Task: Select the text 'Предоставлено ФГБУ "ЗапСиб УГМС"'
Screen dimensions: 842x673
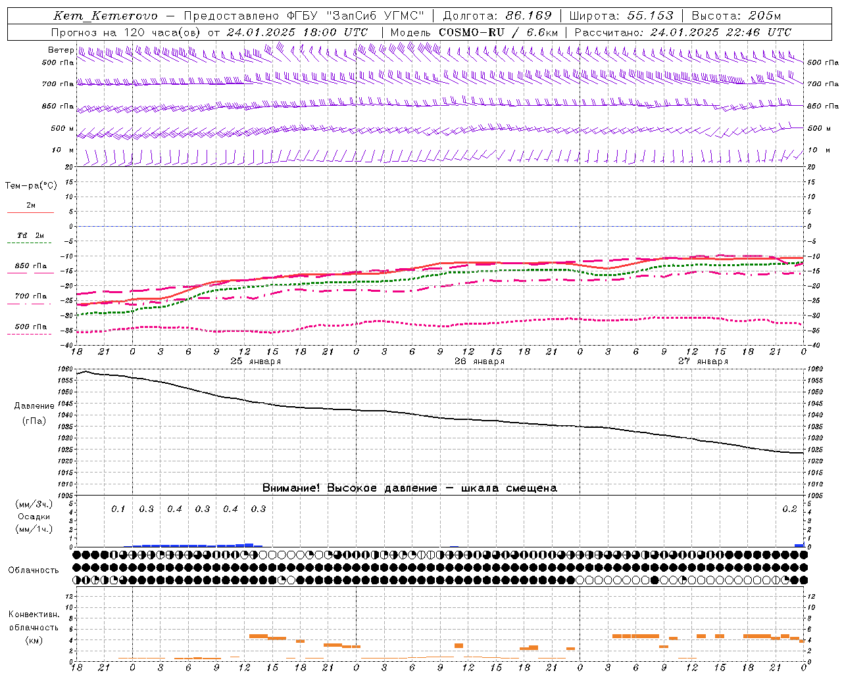Action: 304,16
